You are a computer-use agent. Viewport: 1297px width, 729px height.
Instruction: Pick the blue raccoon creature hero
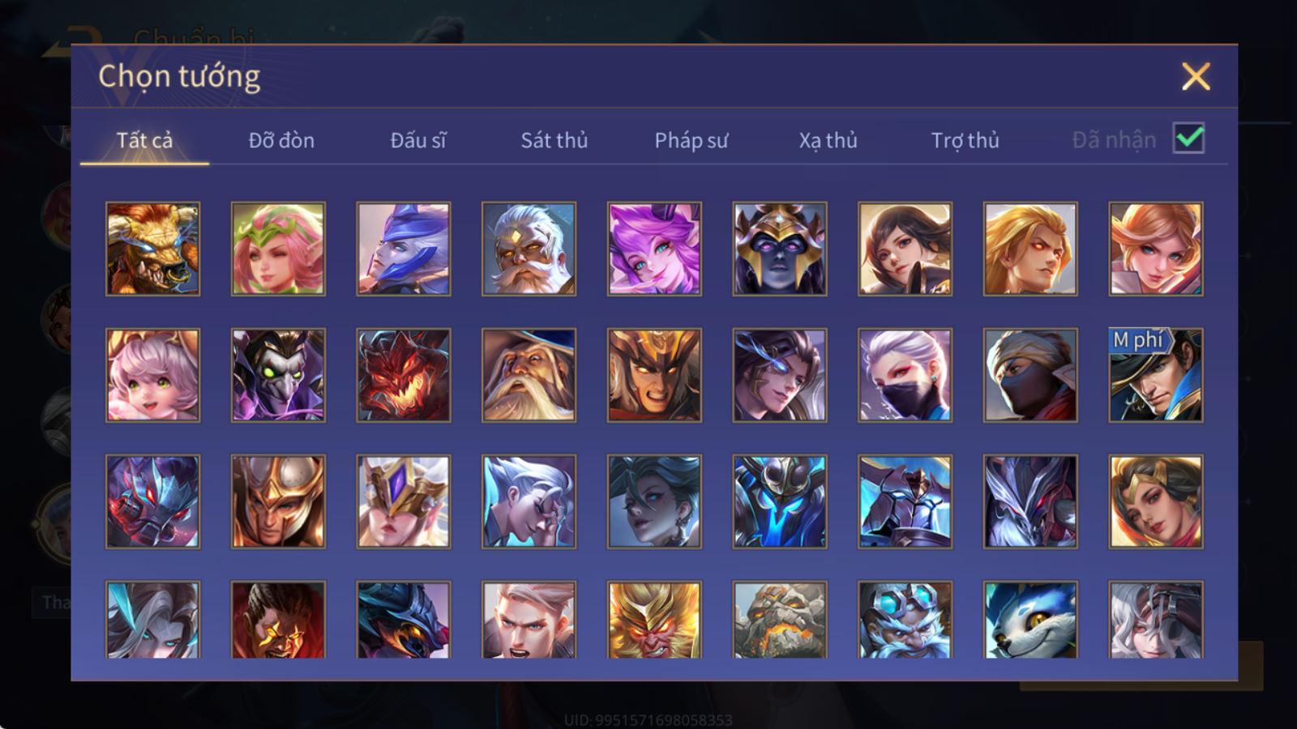[x=1030, y=620]
